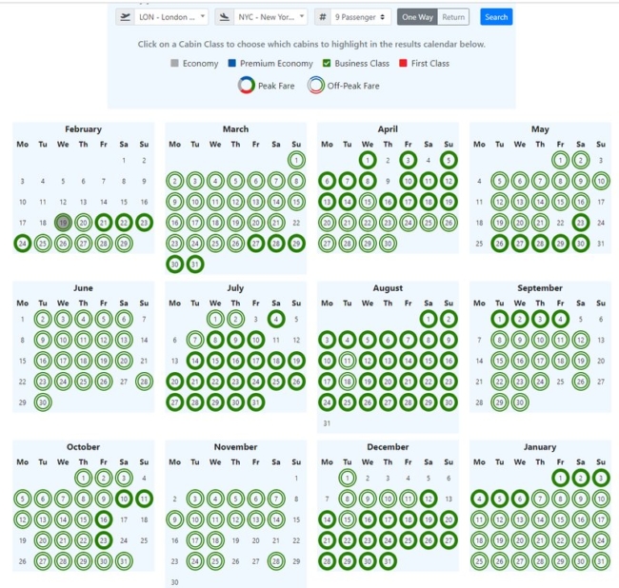Click the Off-Peak Fare ring icon
This screenshot has height=588, width=619.
pyautogui.click(x=315, y=86)
